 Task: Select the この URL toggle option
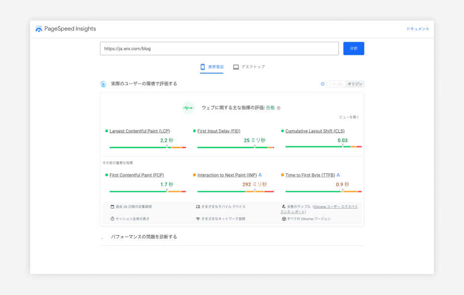336,84
